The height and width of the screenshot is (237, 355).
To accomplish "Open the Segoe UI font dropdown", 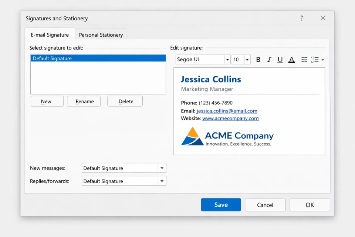I will [x=227, y=60].
